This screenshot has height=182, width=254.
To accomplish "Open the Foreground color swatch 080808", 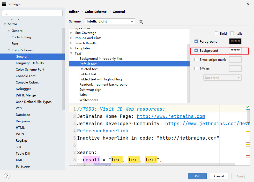I will (235, 41).
